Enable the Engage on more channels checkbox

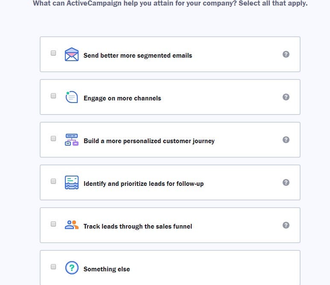click(53, 96)
